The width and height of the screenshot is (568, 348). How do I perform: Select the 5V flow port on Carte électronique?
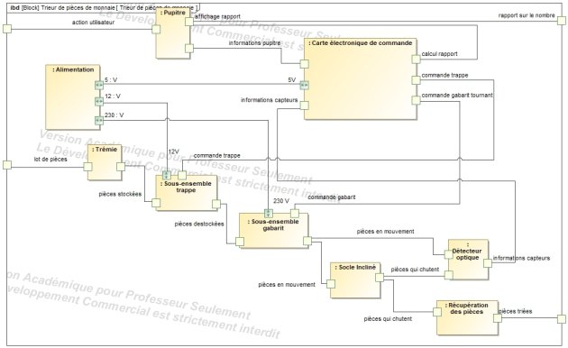click(x=305, y=86)
